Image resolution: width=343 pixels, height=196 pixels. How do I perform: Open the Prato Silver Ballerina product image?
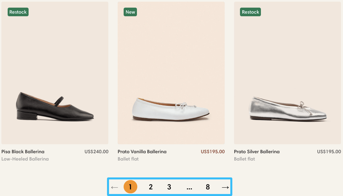tap(287, 73)
